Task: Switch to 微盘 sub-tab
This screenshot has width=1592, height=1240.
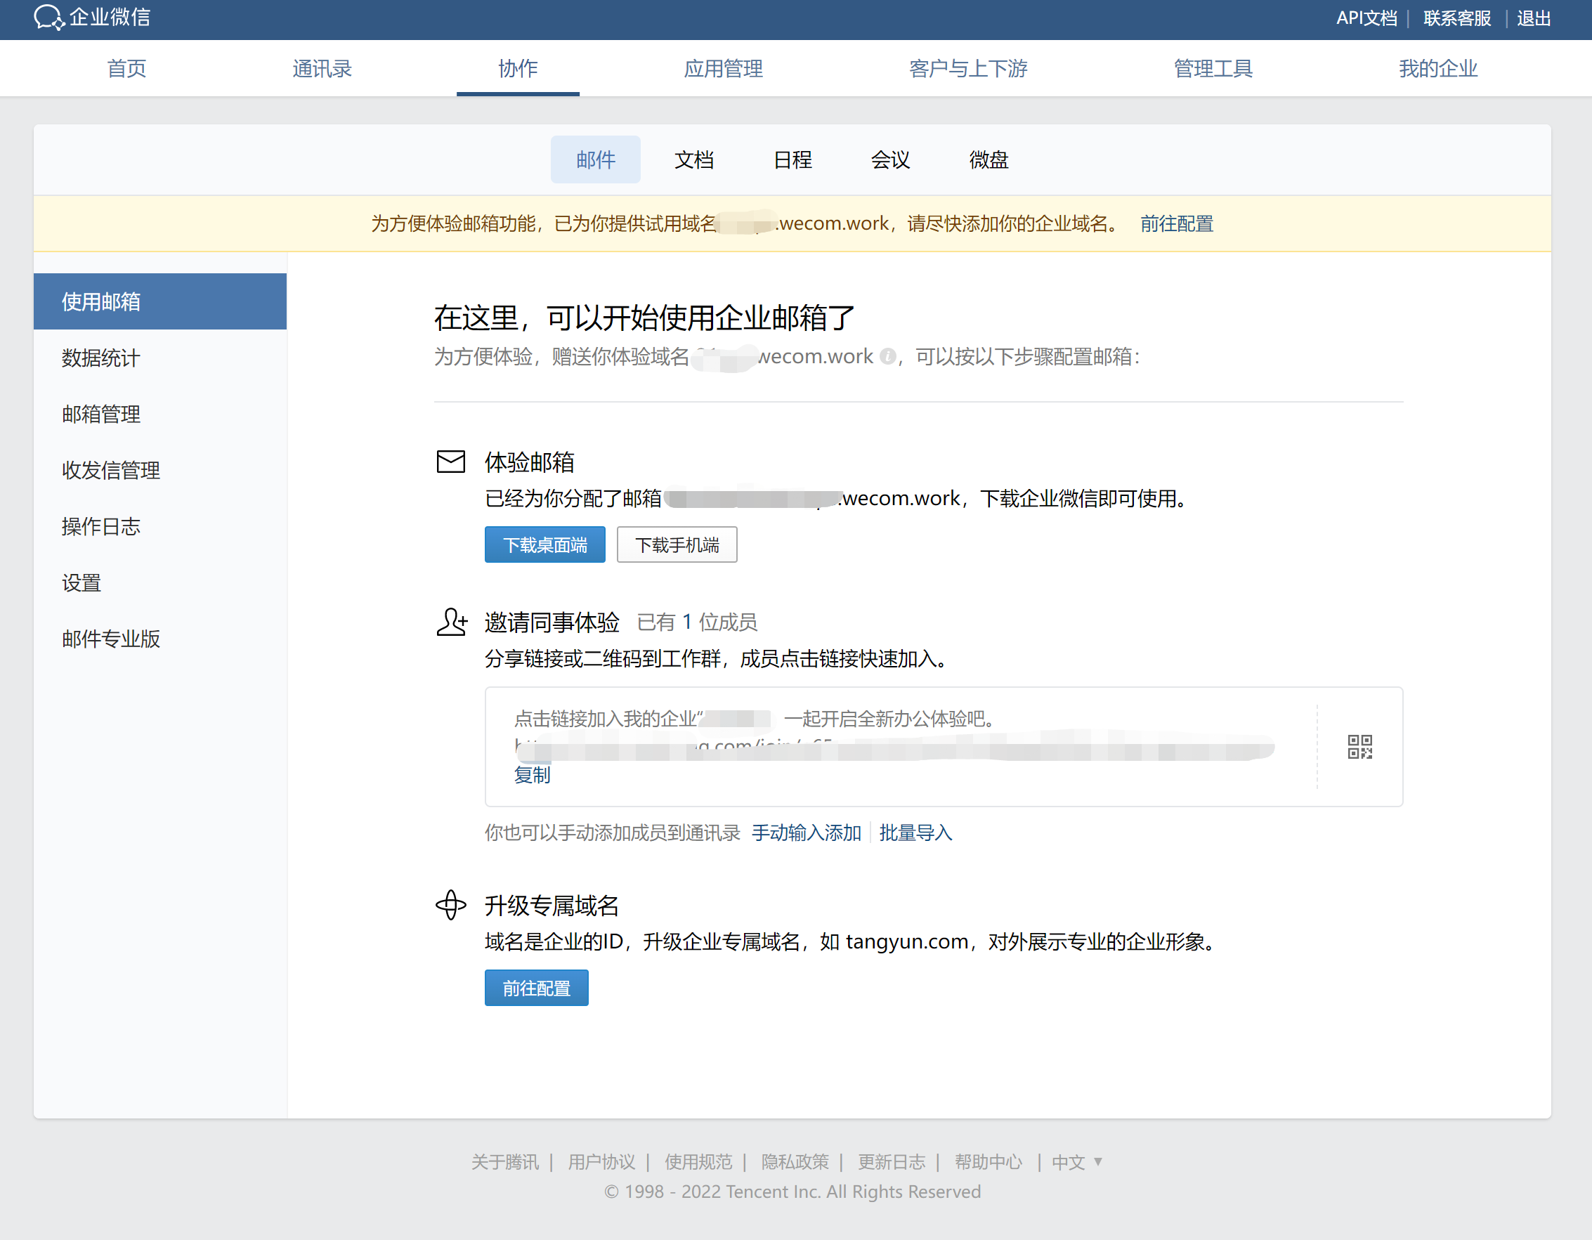Action: pos(989,159)
